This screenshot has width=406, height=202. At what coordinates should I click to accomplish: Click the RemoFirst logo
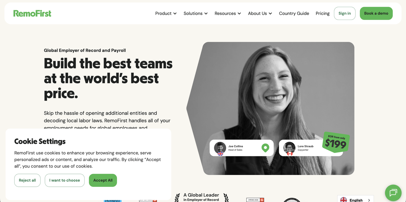pyautogui.click(x=32, y=14)
